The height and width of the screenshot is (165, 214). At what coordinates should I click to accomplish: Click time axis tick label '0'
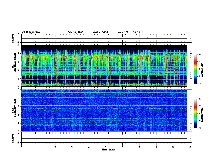21,147
